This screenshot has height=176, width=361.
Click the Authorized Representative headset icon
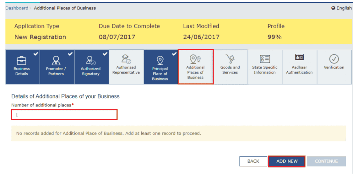click(126, 60)
